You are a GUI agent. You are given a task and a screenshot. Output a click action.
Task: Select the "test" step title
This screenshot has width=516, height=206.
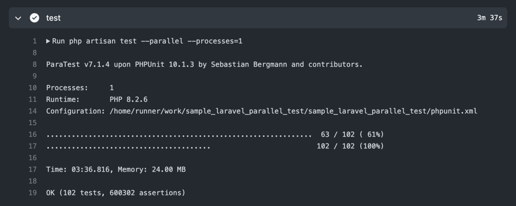53,18
